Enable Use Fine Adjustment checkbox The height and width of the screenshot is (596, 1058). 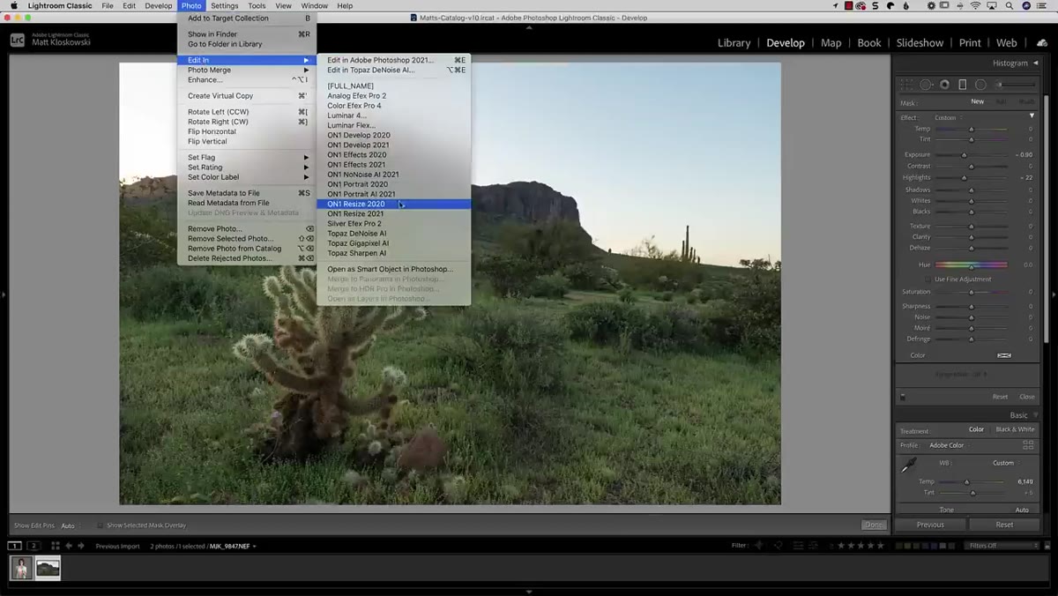pyautogui.click(x=929, y=279)
